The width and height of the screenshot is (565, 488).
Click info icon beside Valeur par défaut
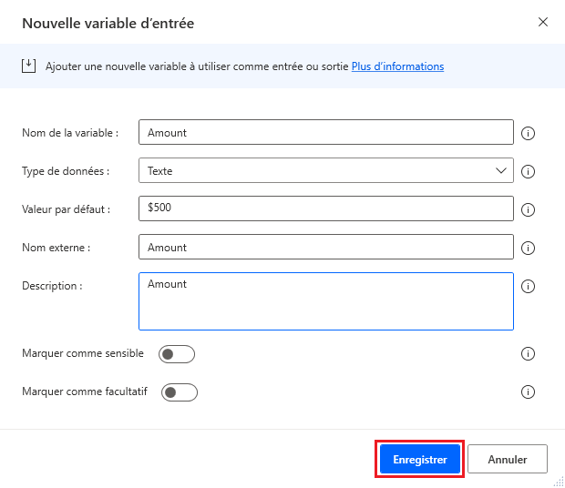pos(527,209)
